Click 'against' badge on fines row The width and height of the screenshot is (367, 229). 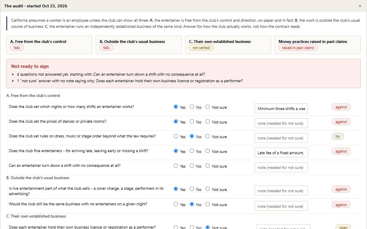click(x=341, y=151)
